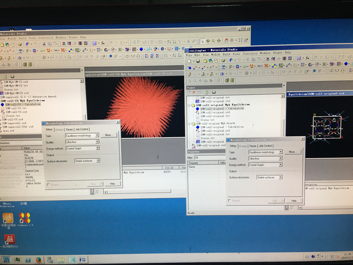Click Word document icon in taskbar
353x265 pixels.
(x=83, y=260)
